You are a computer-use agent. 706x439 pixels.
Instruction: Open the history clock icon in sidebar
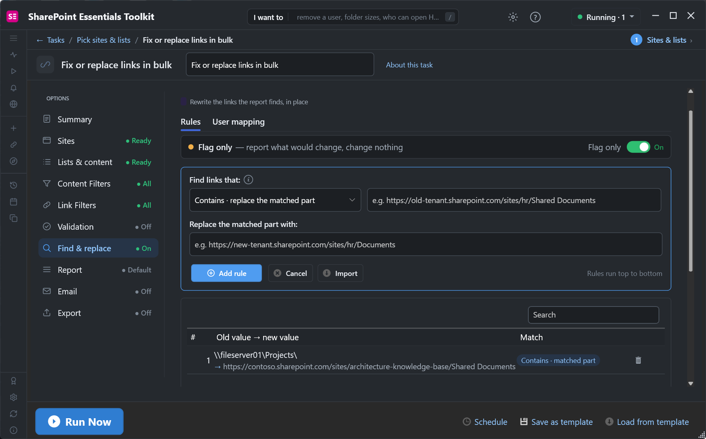click(x=13, y=185)
